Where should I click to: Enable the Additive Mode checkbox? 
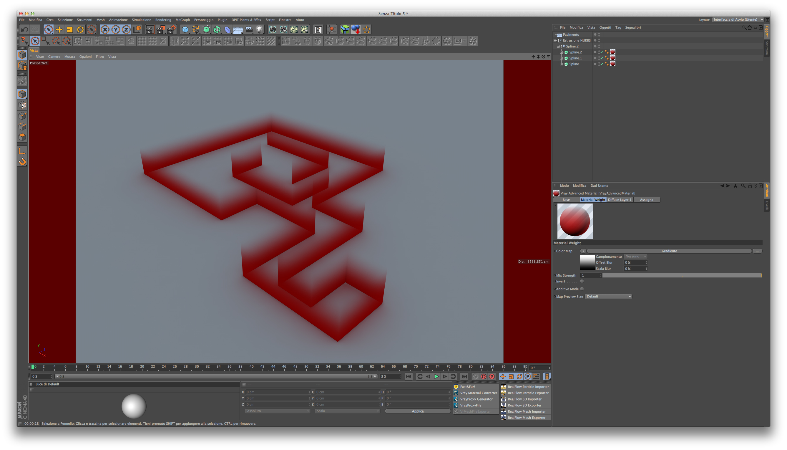[582, 289]
